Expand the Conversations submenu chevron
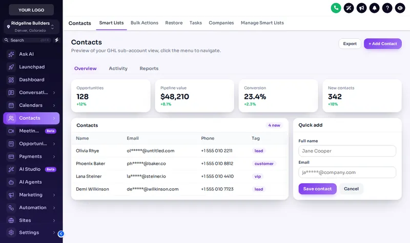 click(x=54, y=93)
